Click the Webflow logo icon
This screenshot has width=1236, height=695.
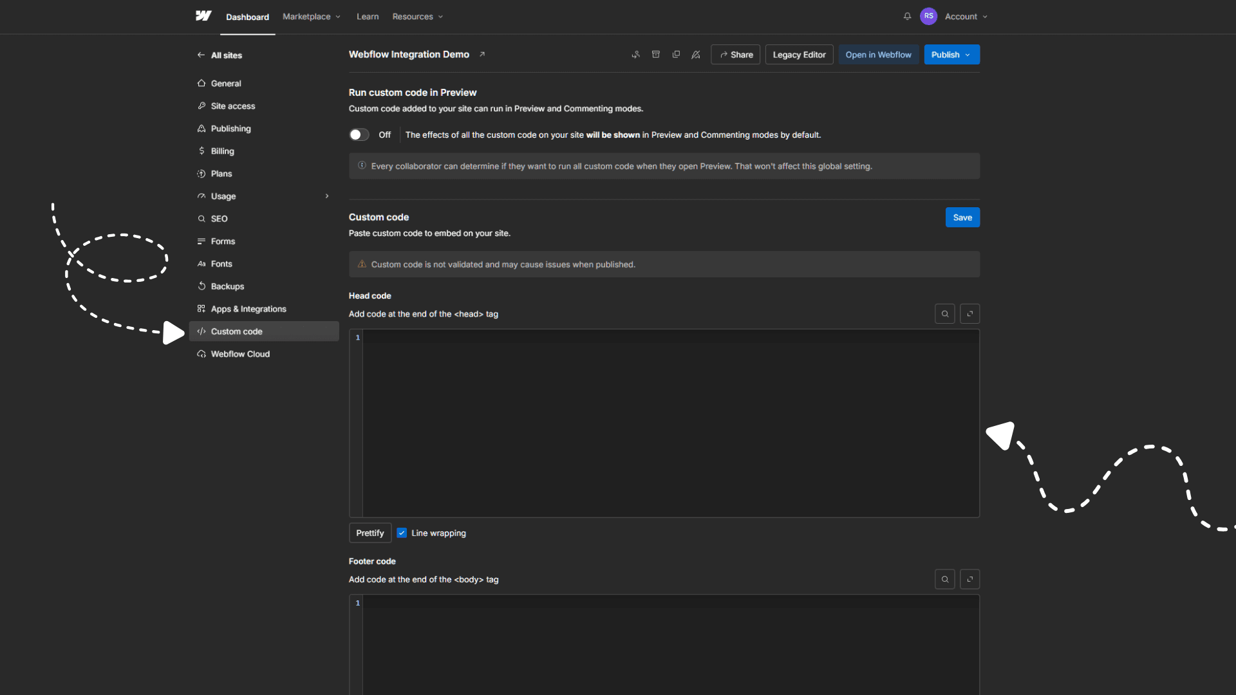[203, 16]
